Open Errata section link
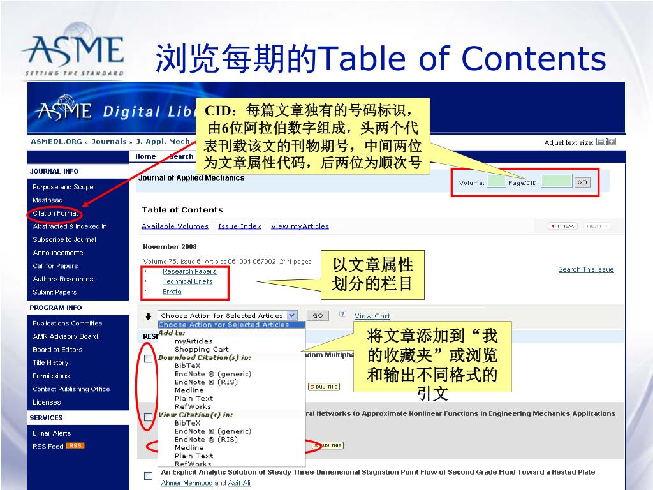Image resolution: width=653 pixels, height=490 pixels. click(x=172, y=292)
